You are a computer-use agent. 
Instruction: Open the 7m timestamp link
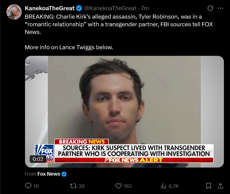[x=145, y=8]
